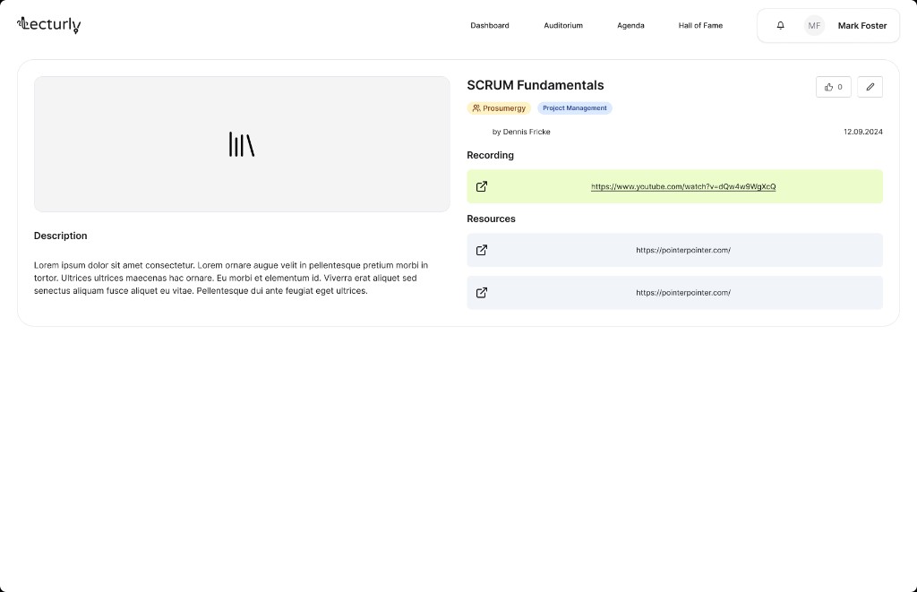The image size is (917, 592).
Task: Click the Description heading
Action: pos(60,236)
